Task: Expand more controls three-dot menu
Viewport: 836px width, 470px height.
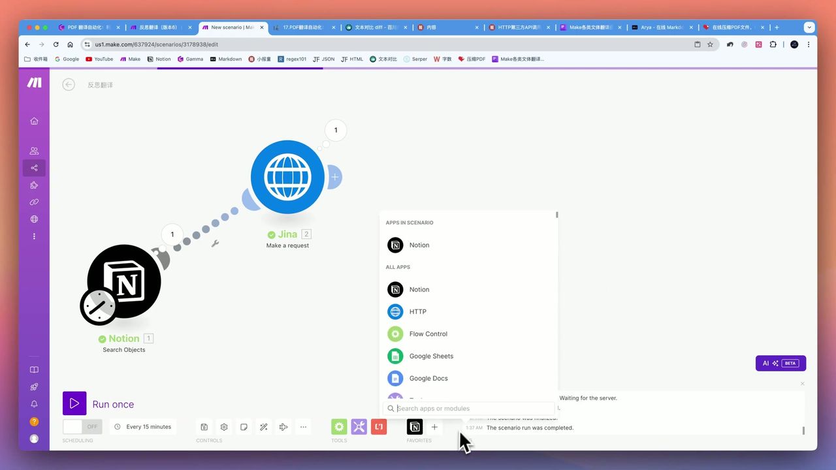Action: tap(303, 427)
